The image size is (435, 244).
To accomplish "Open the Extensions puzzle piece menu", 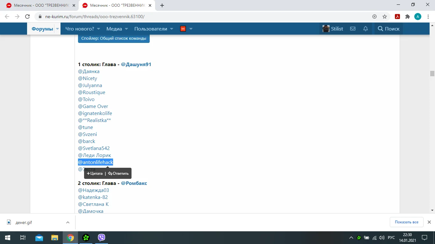I will click(x=408, y=17).
